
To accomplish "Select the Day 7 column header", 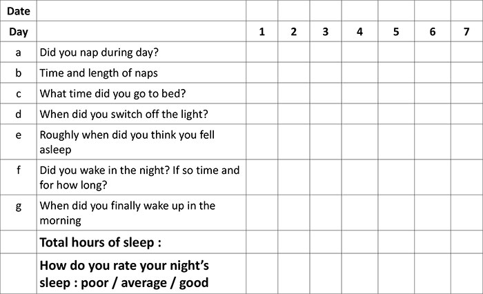I will tap(466, 32).
